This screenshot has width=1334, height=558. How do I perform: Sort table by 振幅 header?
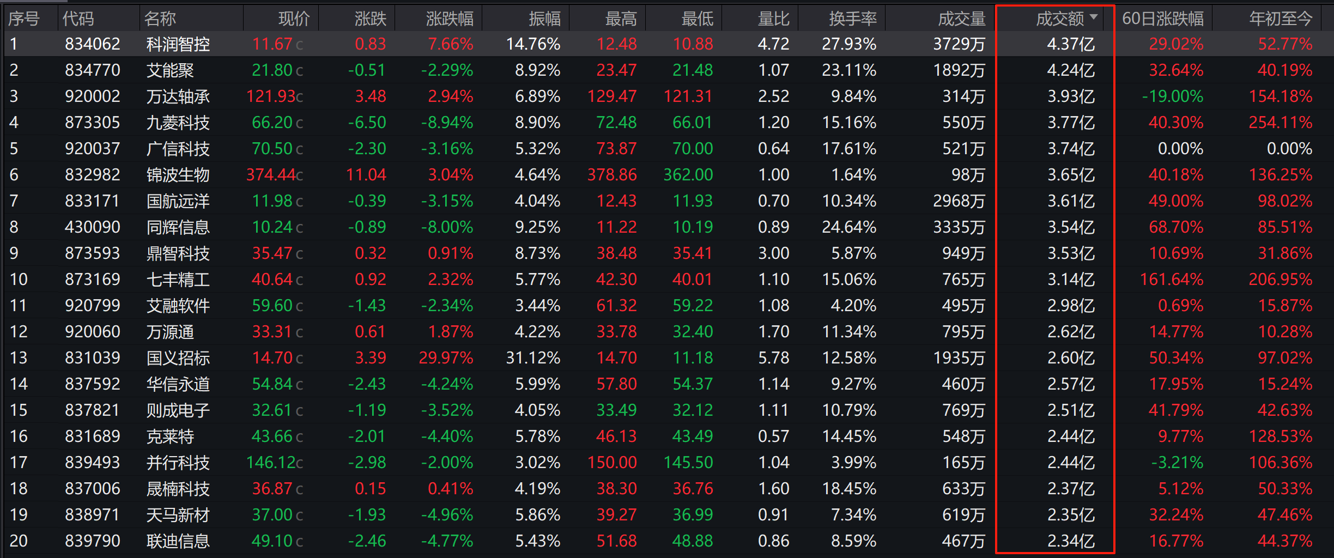point(544,19)
